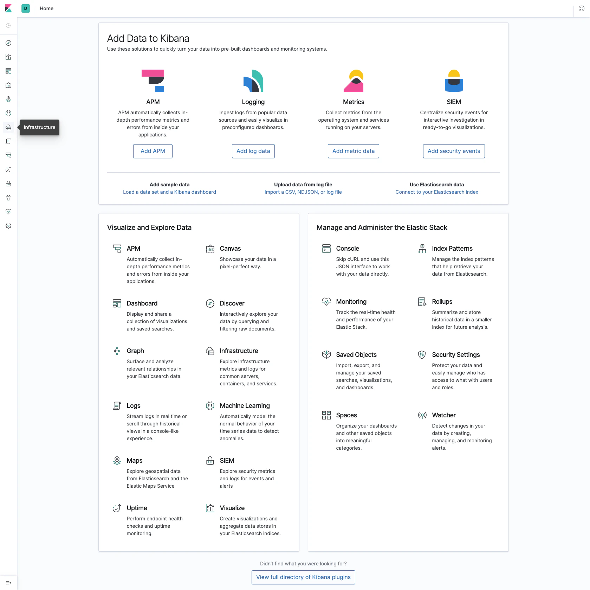Expand the side navigation at the bottom left
Screen dimensions: 590x590
pyautogui.click(x=8, y=583)
